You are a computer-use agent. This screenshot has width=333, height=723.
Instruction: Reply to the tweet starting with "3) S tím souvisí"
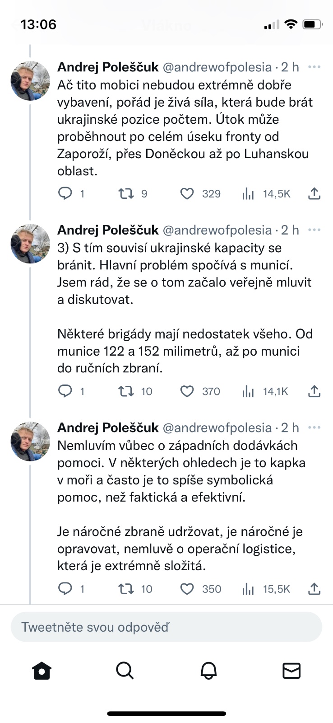coord(65,391)
